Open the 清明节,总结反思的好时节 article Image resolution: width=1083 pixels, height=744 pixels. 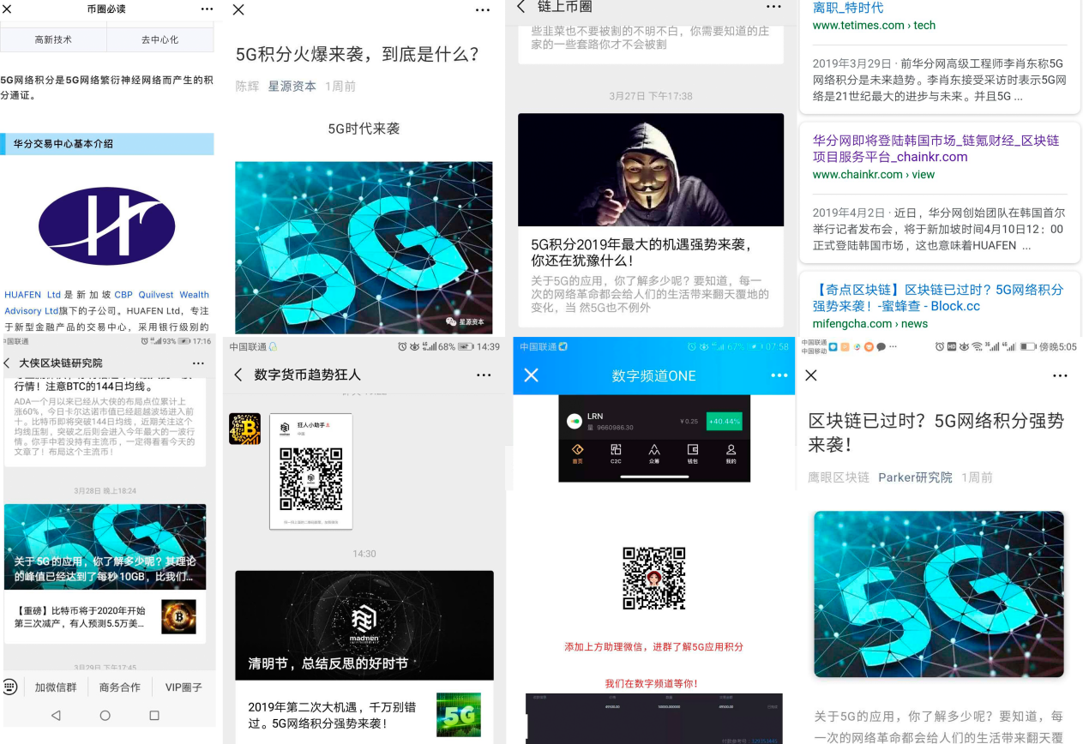pos(364,626)
